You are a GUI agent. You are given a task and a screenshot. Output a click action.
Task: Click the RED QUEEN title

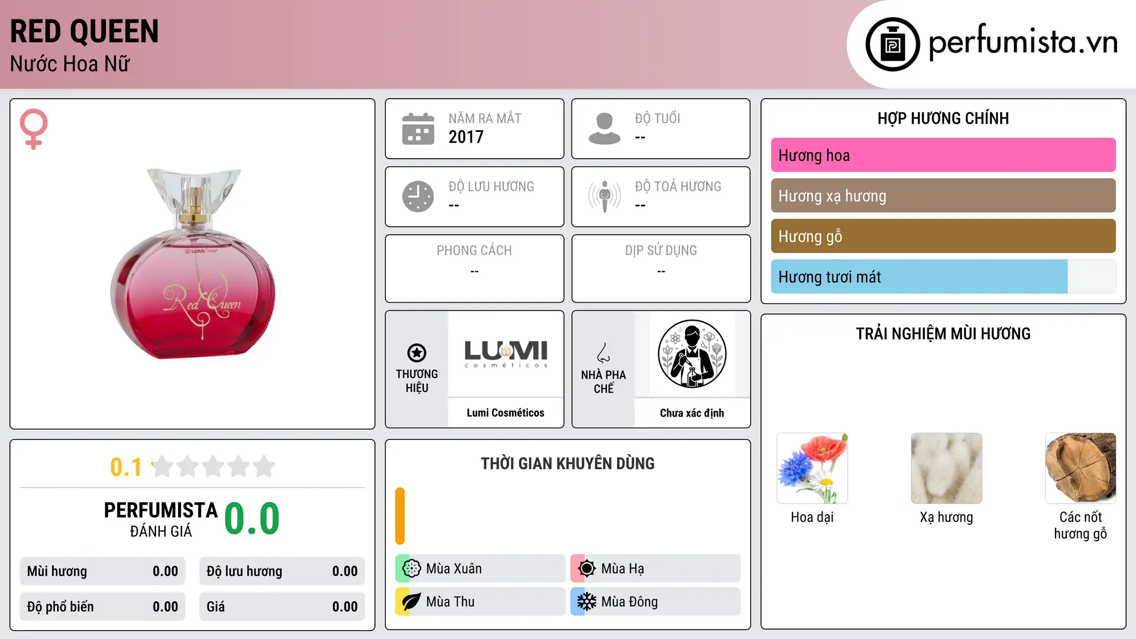[84, 32]
